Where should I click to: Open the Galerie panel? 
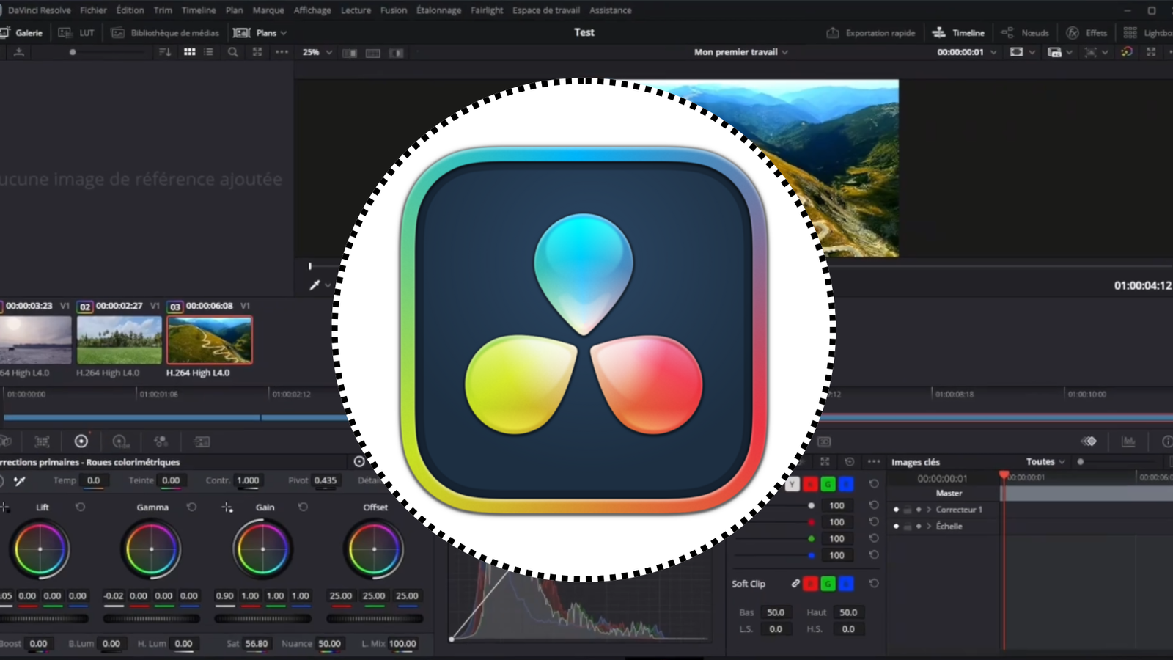(x=28, y=32)
